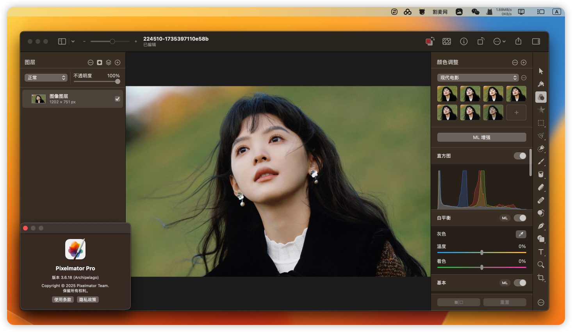
Task: Activate the Paint brush tool
Action: 541,162
